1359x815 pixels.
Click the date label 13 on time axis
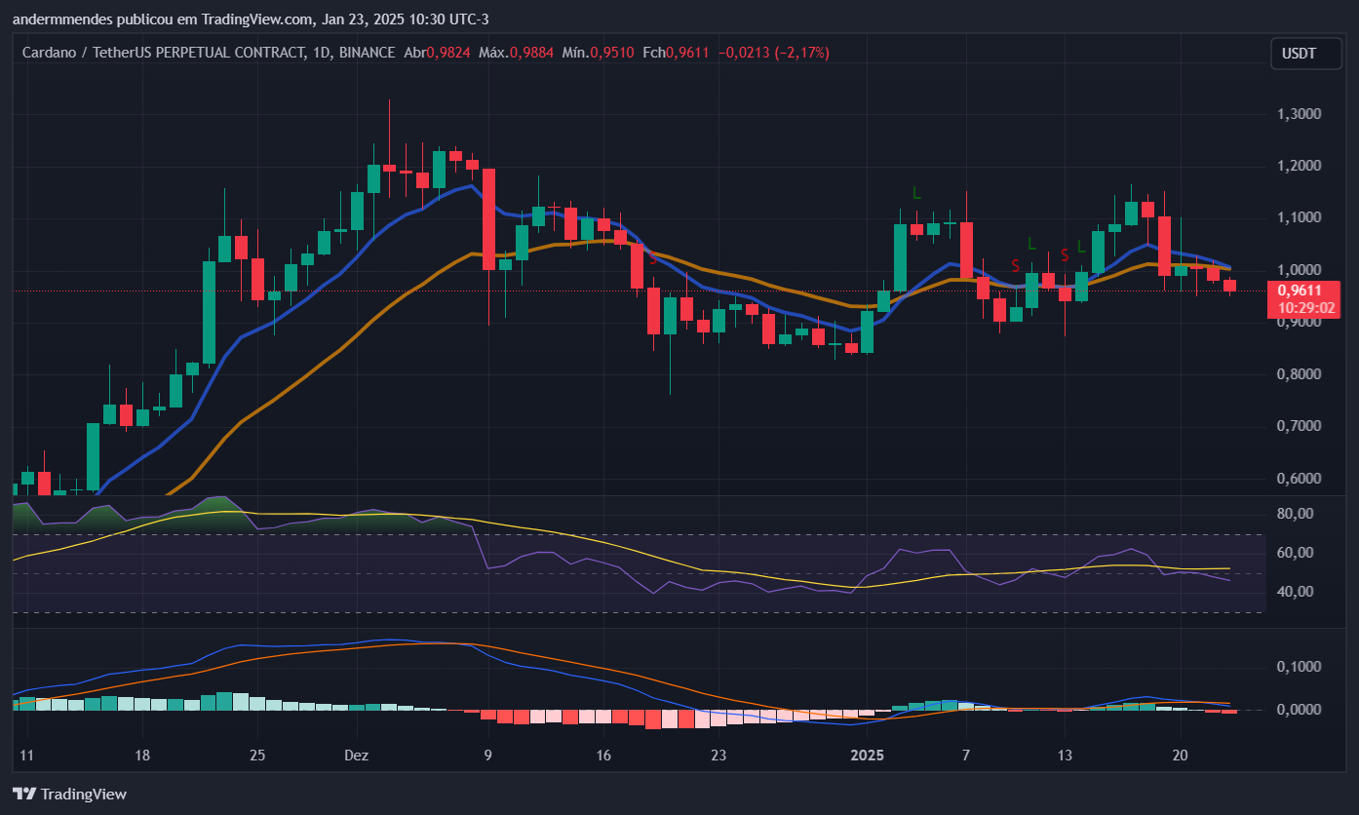1065,755
